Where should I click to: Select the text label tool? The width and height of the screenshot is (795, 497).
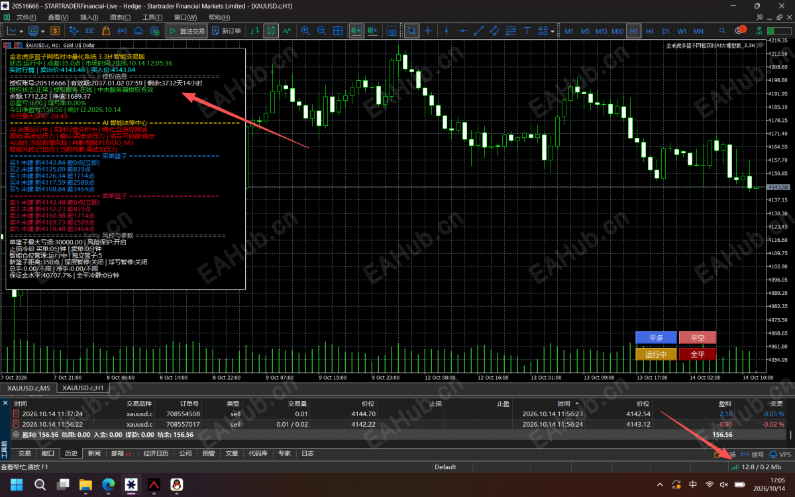point(527,30)
